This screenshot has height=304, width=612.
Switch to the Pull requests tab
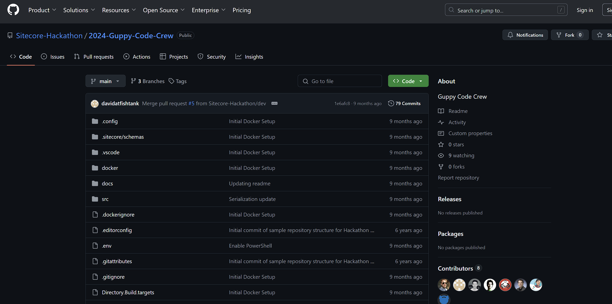point(94,57)
